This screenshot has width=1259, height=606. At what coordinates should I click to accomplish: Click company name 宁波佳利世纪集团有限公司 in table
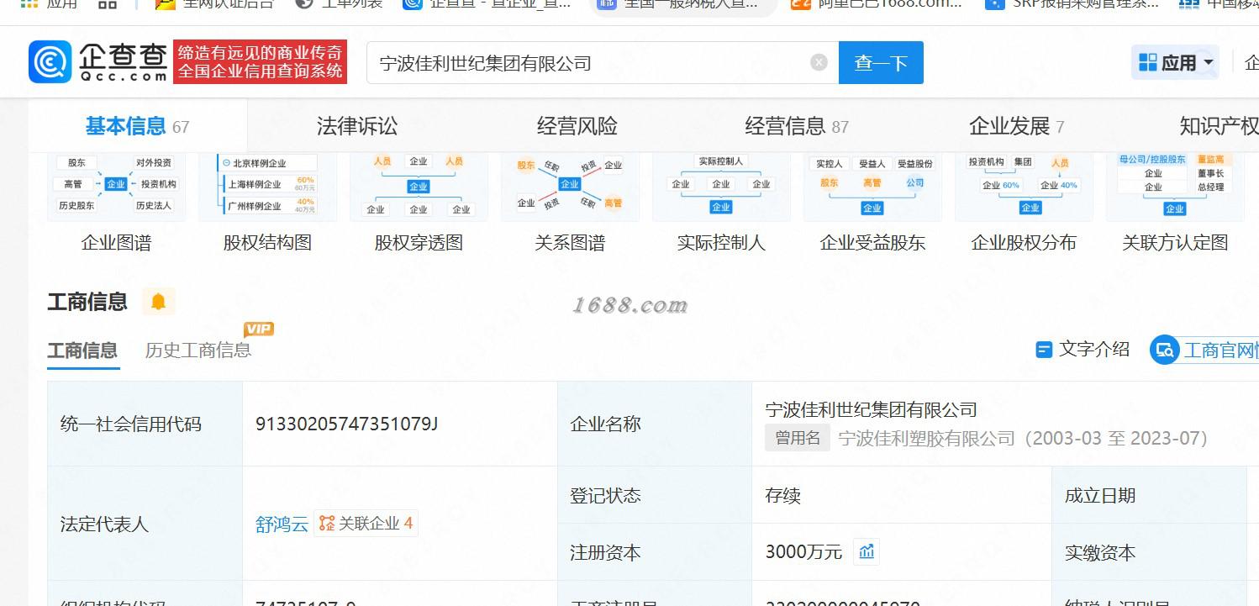coord(872,409)
